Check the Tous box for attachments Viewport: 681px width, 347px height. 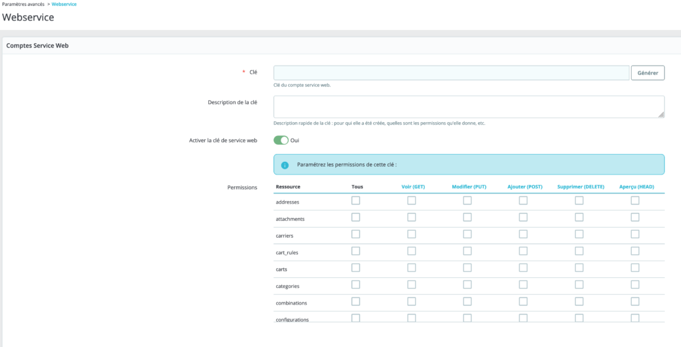(356, 217)
